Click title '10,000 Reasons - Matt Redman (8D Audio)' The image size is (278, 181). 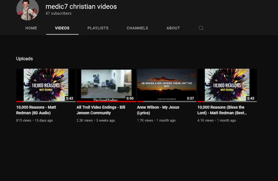point(36,110)
